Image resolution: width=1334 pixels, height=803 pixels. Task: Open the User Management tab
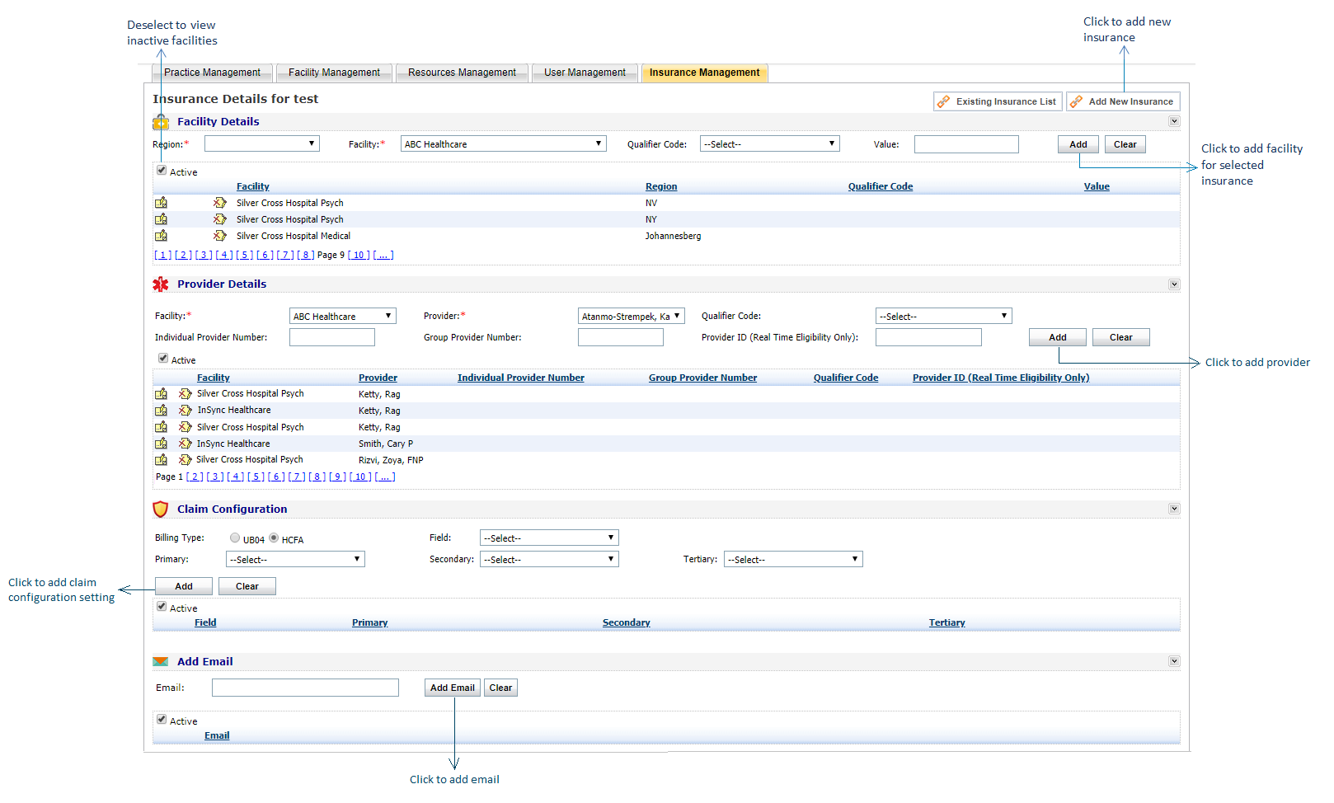click(585, 73)
